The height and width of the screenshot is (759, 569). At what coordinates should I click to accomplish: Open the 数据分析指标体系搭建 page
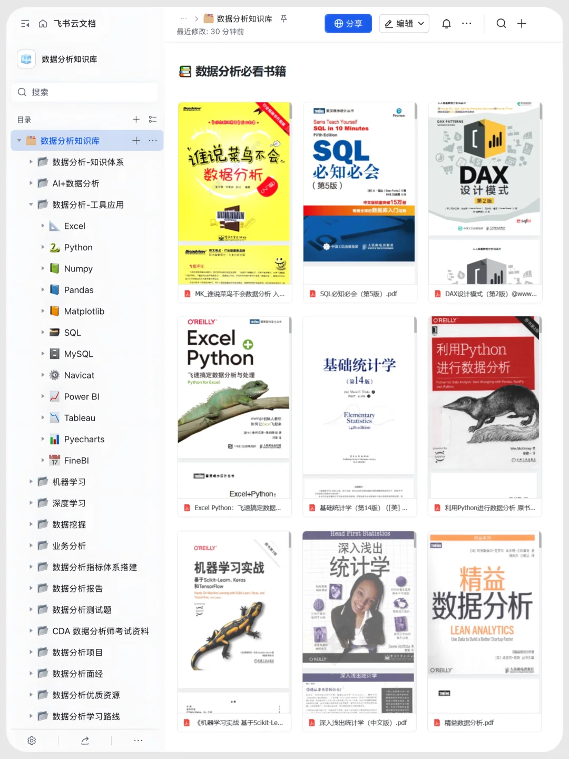(95, 567)
